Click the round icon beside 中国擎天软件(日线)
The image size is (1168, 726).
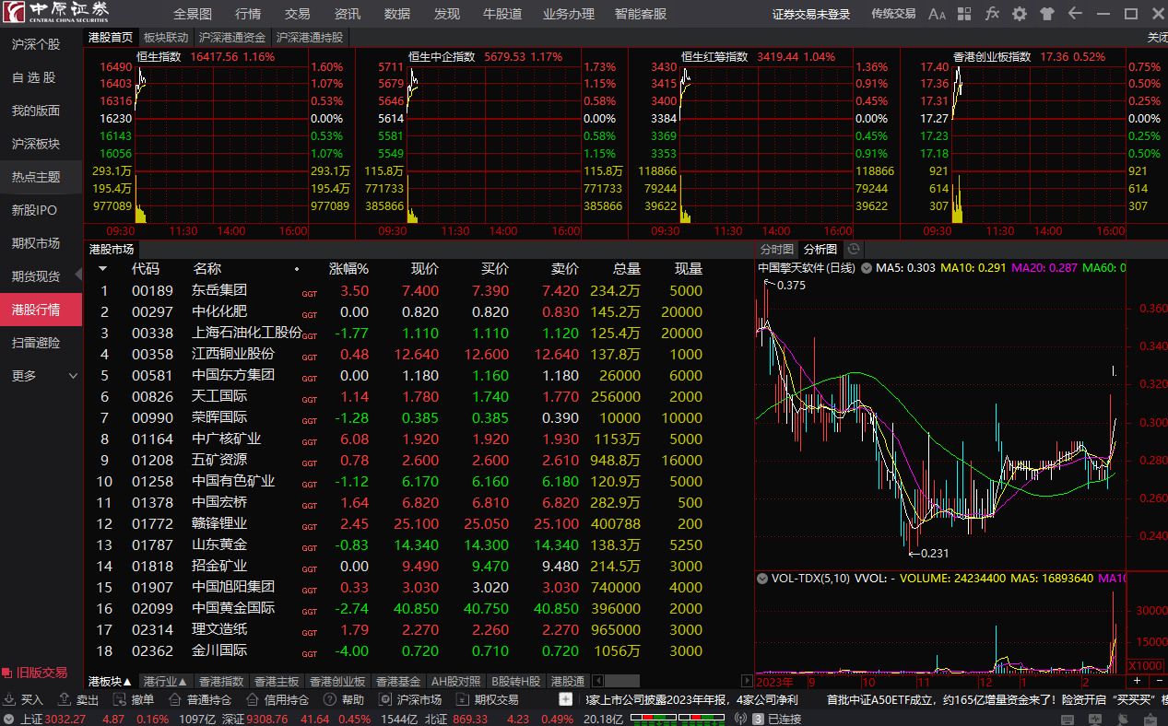click(x=866, y=268)
